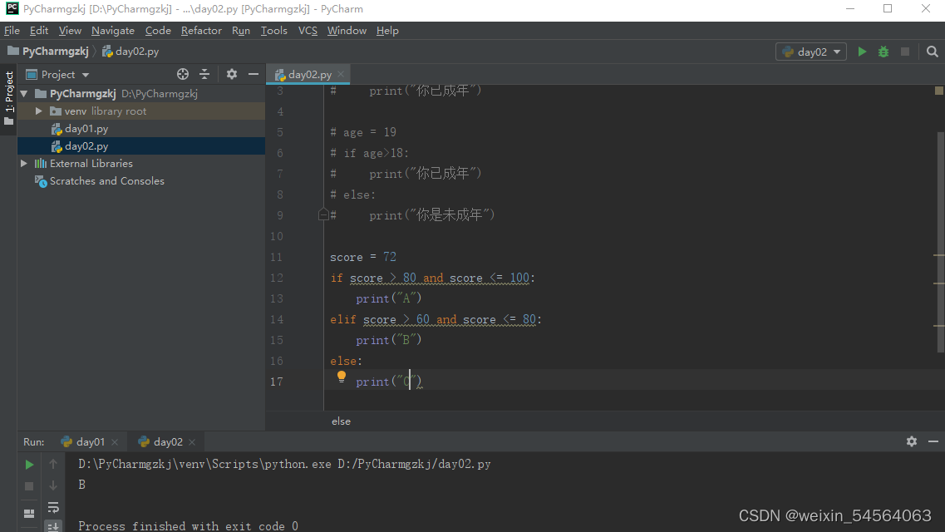
Task: Hide the Project panel with the minus icon
Action: [253, 74]
